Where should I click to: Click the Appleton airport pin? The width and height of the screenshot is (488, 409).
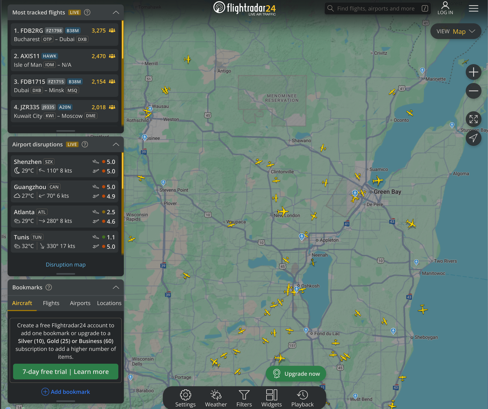click(302, 236)
